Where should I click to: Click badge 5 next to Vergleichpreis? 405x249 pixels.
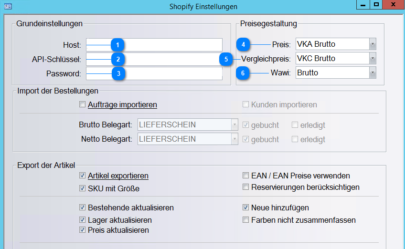(x=226, y=59)
